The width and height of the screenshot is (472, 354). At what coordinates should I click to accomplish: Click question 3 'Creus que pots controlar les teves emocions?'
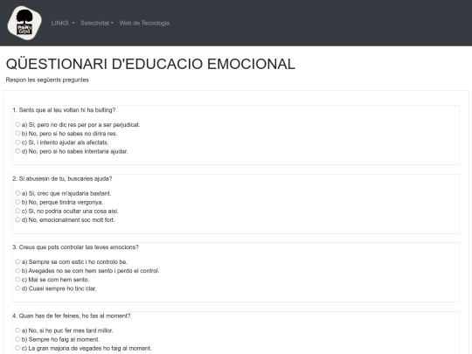pyautogui.click(x=76, y=247)
